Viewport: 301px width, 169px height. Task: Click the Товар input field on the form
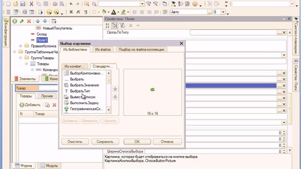[48, 88]
